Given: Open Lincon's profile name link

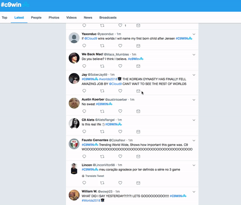Looking at the screenshot, I should pyautogui.click(x=87, y=165).
